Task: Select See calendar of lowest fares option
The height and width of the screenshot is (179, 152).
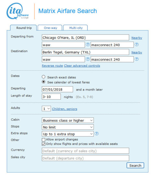Action: (x=44, y=82)
